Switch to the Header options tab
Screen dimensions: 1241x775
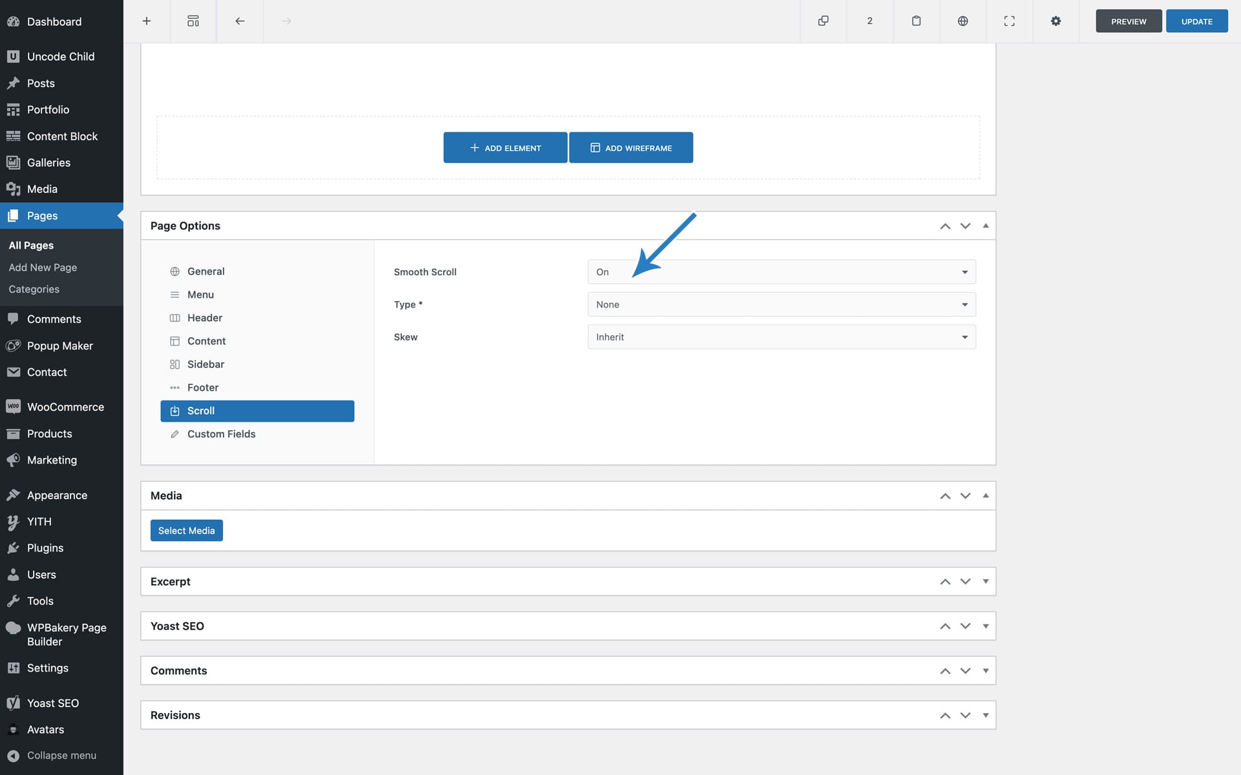204,318
